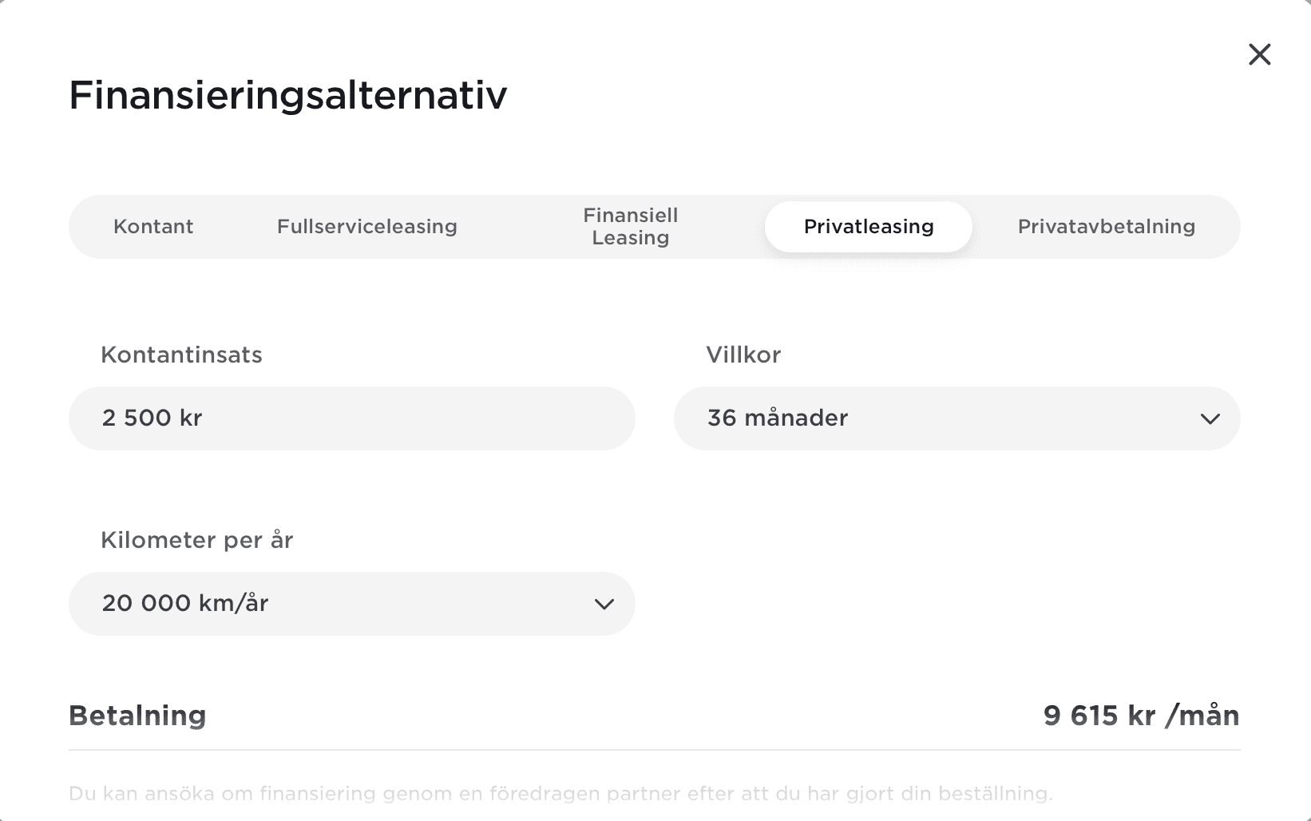Select the Fullserviceleasing tab

367,227
